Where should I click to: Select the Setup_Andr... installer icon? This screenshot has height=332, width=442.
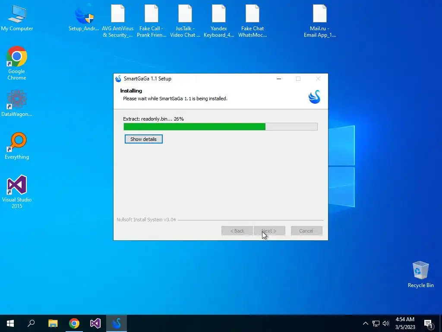(x=84, y=18)
